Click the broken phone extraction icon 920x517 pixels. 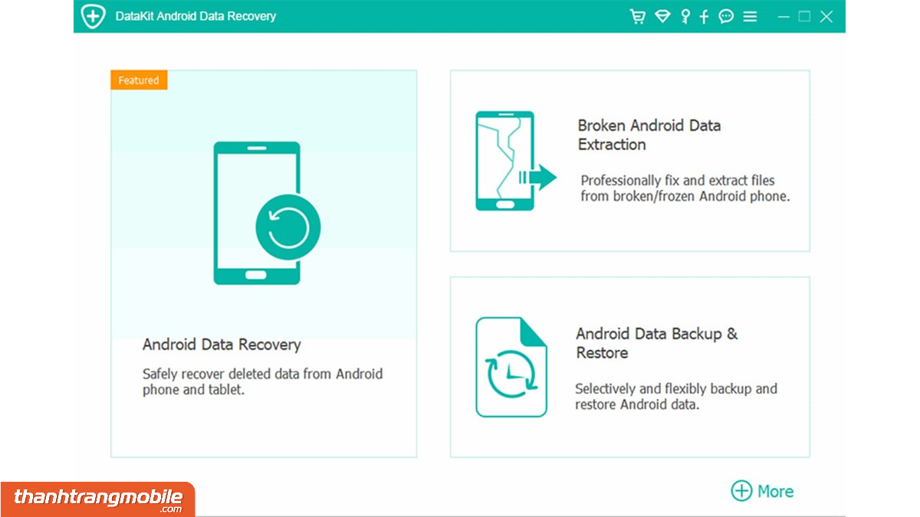coord(515,161)
